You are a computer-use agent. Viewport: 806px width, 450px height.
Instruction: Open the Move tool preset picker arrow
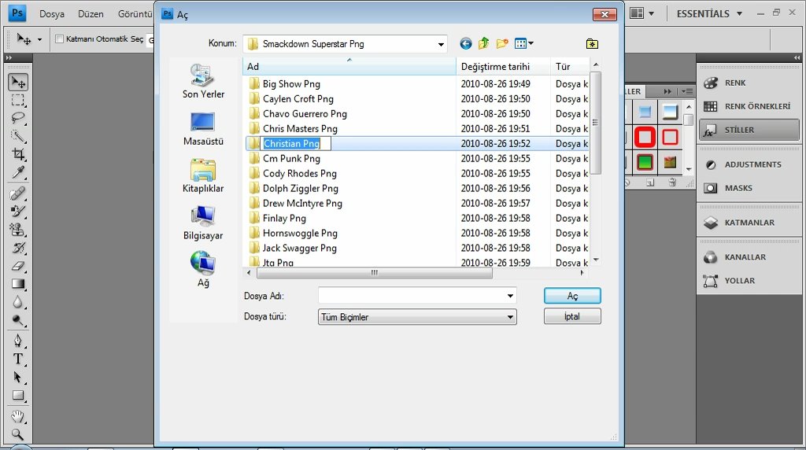39,39
